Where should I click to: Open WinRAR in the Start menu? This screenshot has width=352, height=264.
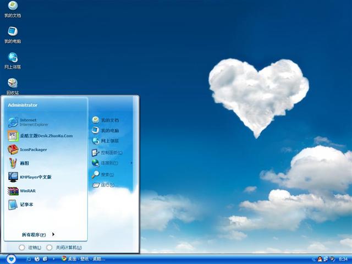pos(21,191)
